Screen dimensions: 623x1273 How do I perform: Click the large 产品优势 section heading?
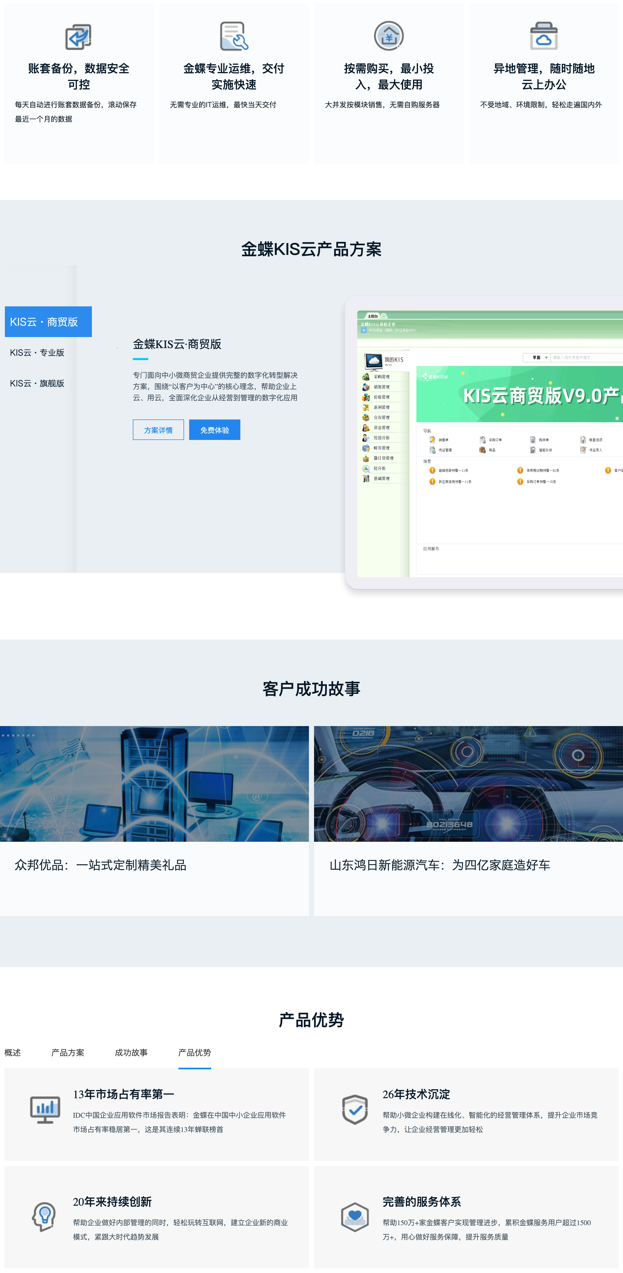[x=311, y=1019]
